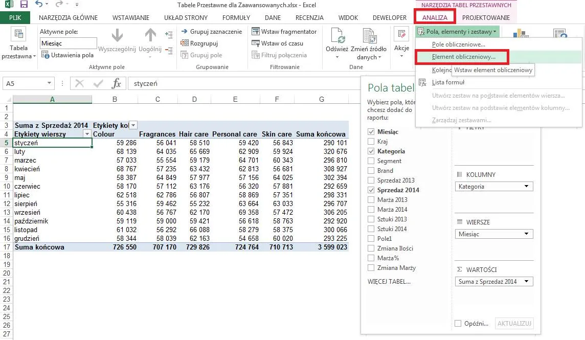Expand Pola, elementy i zestawy dropdown
This screenshot has width=585, height=340.
point(458,32)
